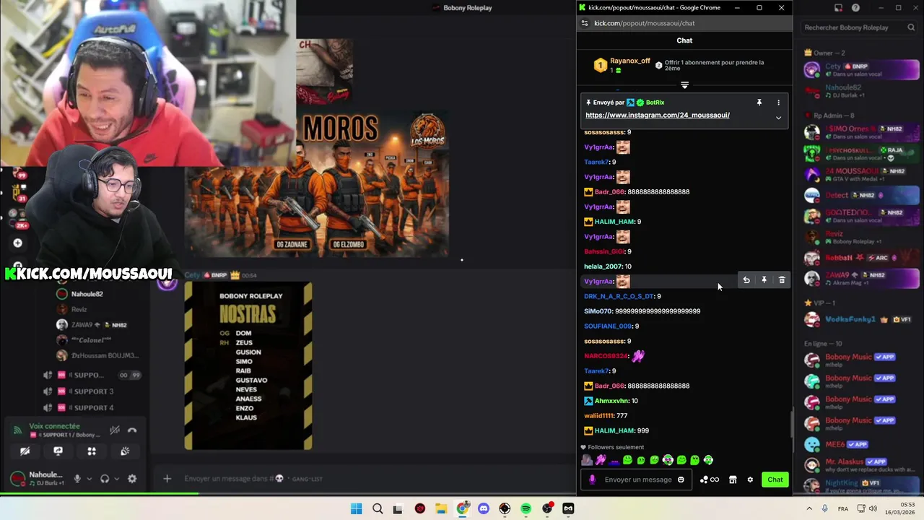This screenshot has width=924, height=520.
Task: Click the emoji picker in Kick message box
Action: [681, 480]
